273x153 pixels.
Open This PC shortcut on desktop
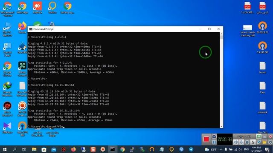coord(8,29)
